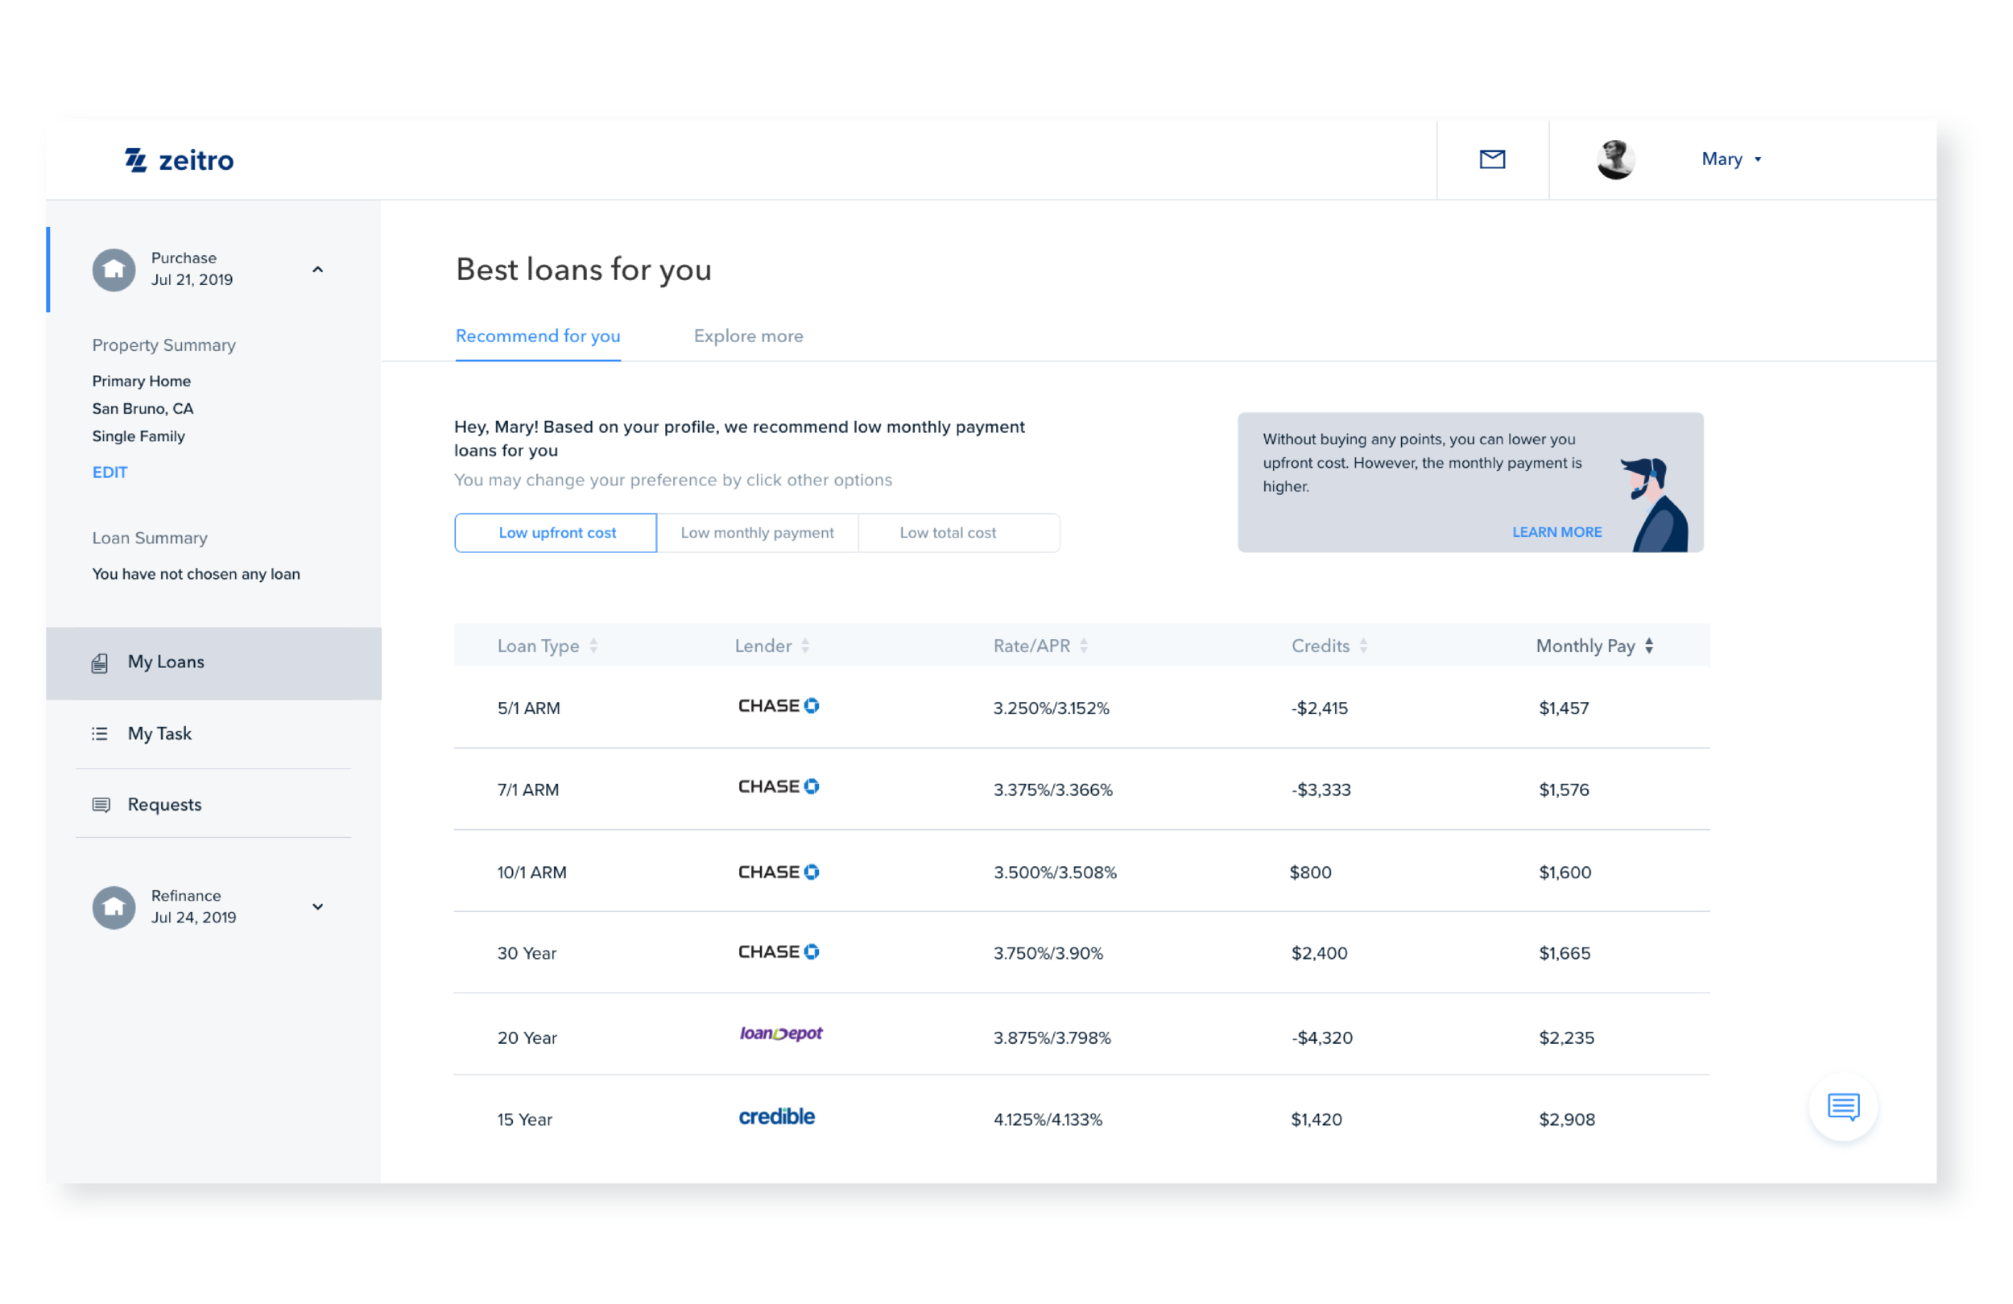Click the Refinance house icon
The image size is (2013, 1304).
114,907
